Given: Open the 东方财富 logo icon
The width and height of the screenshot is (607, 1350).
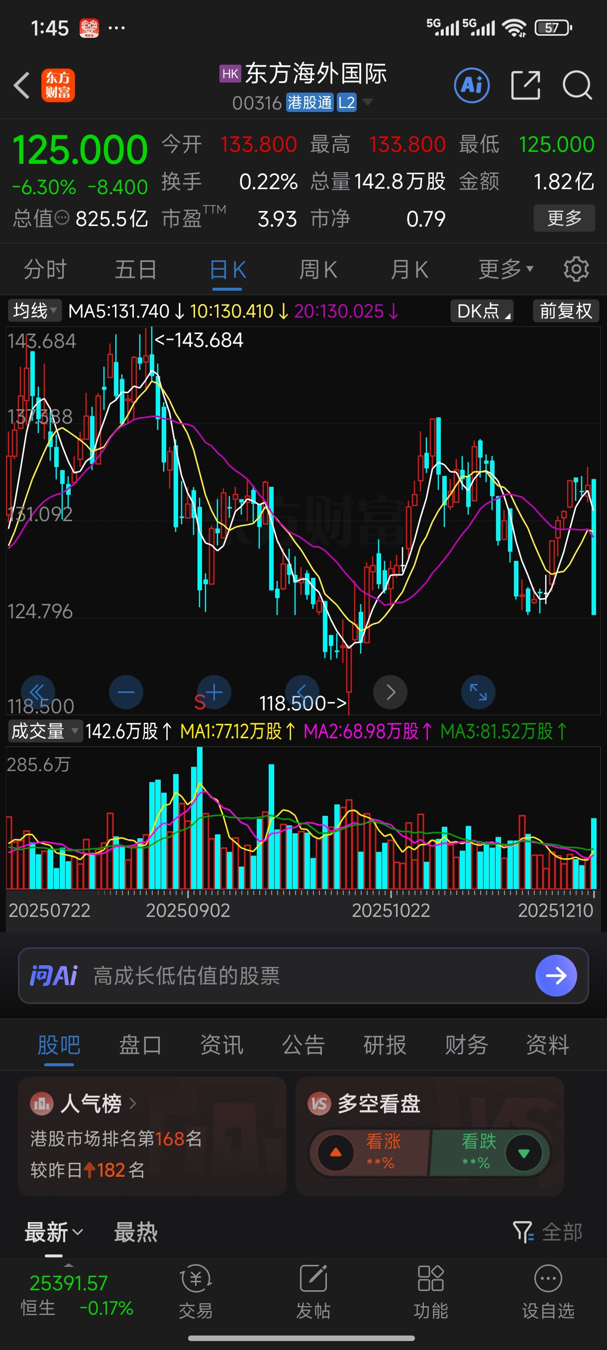Looking at the screenshot, I should pos(58,85).
